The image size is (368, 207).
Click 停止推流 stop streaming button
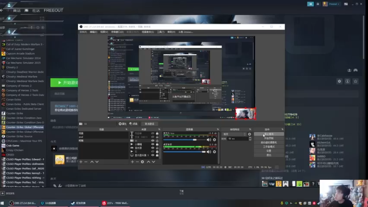point(269,134)
